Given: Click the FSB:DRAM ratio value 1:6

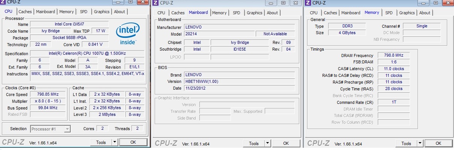Looking at the screenshot, I should tap(394, 62).
